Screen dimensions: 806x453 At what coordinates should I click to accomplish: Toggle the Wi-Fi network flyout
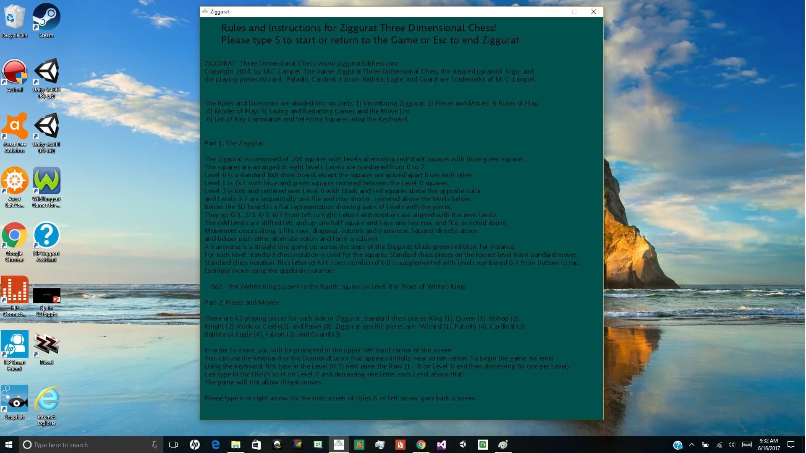[719, 445]
